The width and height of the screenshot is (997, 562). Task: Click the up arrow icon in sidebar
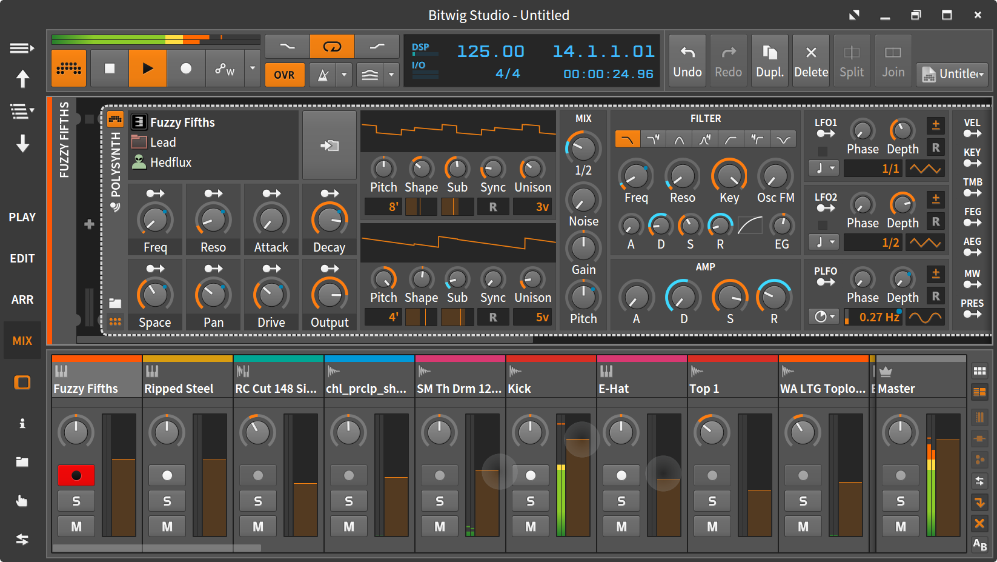pos(22,79)
